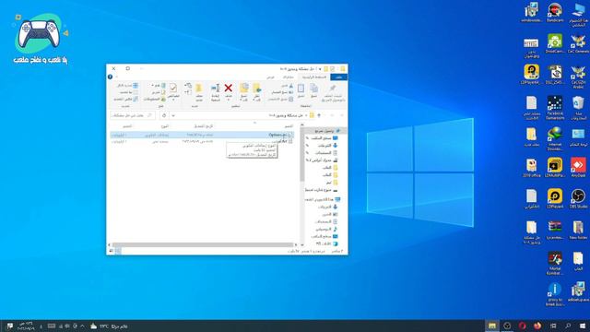This screenshot has width=590, height=332.
Task: Click the Cut scissors item in ribbon
Action: coord(287,86)
